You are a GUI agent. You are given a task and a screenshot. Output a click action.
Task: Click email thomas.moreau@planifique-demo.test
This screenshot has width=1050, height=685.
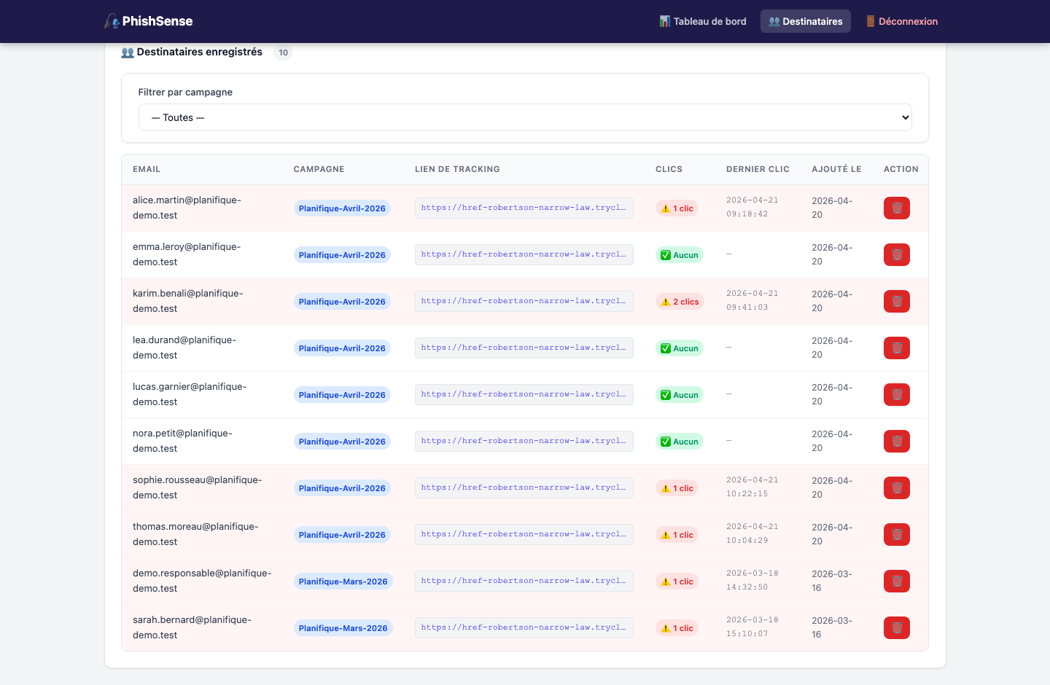pyautogui.click(x=195, y=534)
